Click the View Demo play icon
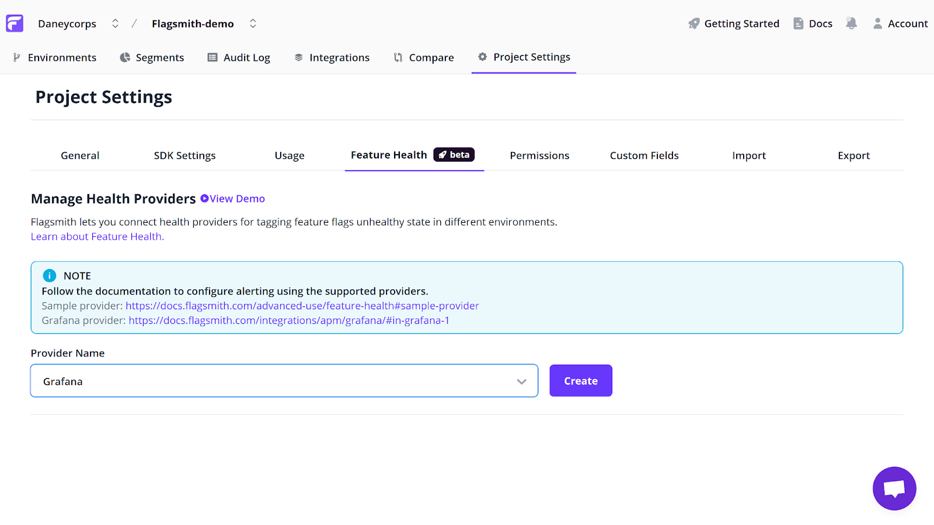This screenshot has width=934, height=525. [x=204, y=198]
